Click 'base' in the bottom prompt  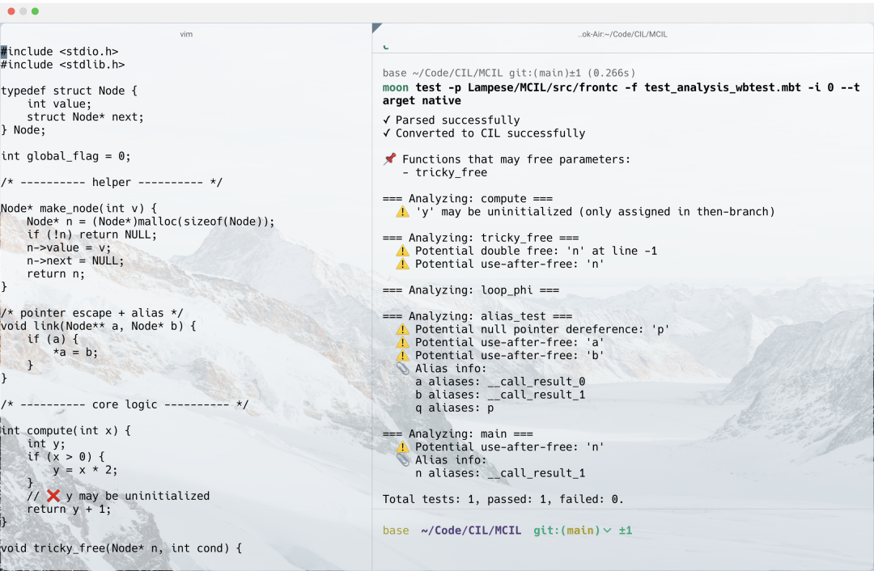coord(396,531)
